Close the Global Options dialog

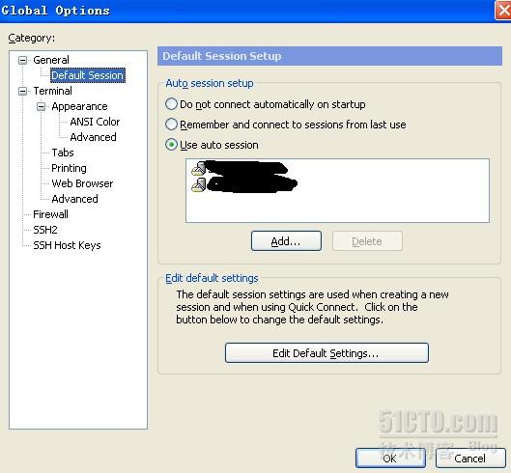pos(503,11)
